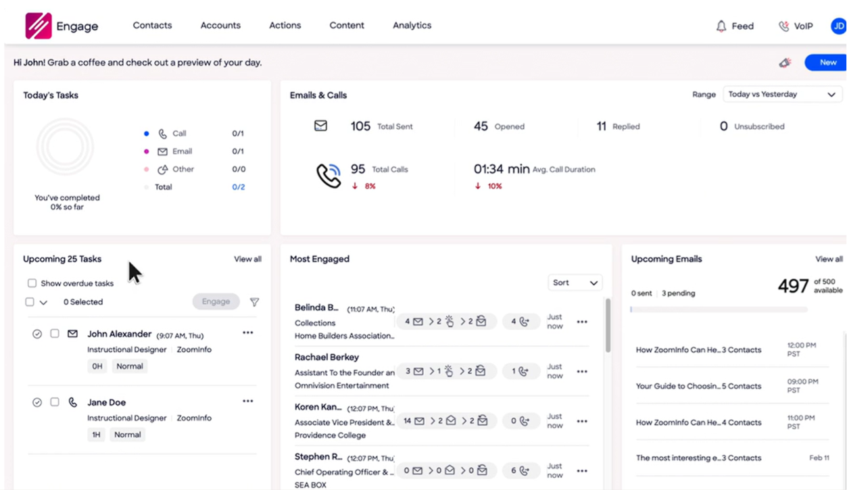Open the Feed bell icon
This screenshot has height=490, width=847.
click(721, 26)
